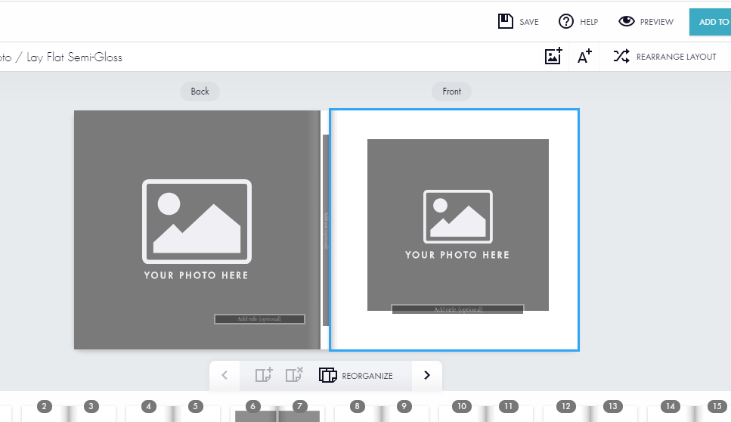This screenshot has height=422, width=731.
Task: Click the Preview eye icon
Action: [x=626, y=21]
